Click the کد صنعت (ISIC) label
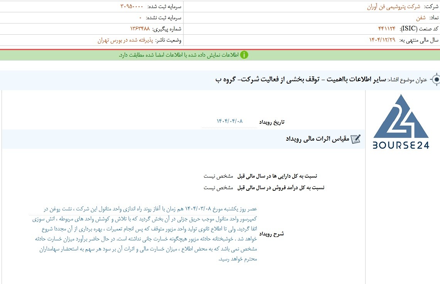Viewport: 440px width, 284px height. (x=419, y=29)
